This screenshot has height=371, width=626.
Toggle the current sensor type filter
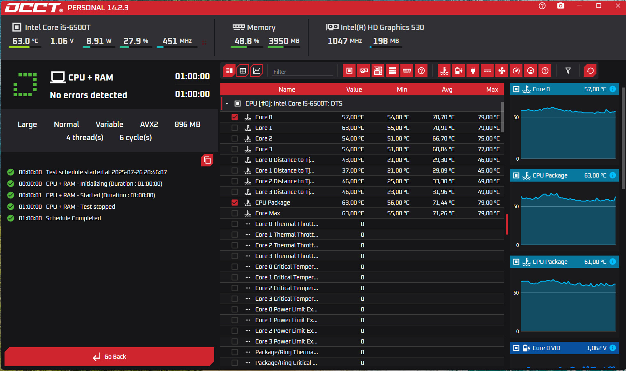[487, 71]
